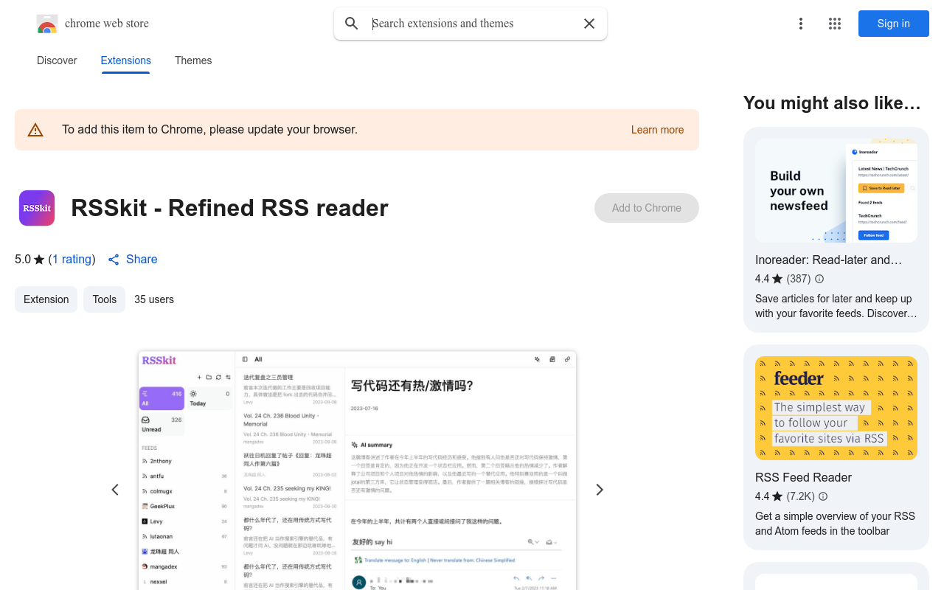Click the search magnifier icon

352,24
